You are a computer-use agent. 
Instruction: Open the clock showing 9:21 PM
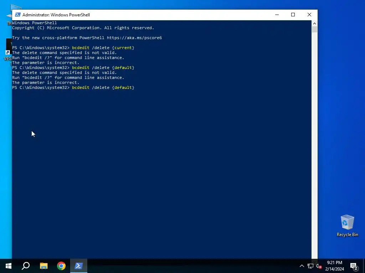click(x=334, y=263)
